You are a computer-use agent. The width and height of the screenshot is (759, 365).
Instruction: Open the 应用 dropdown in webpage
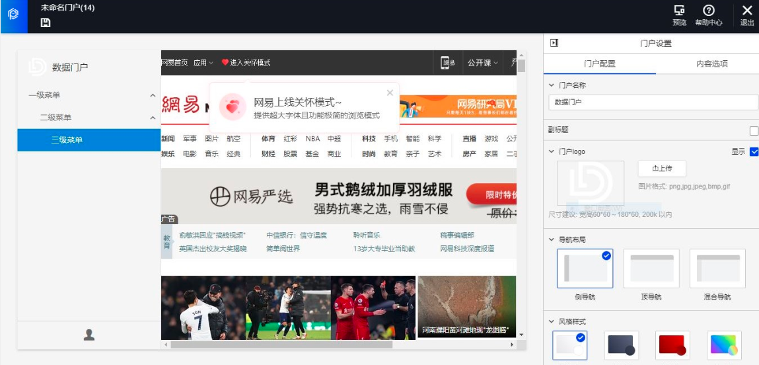point(203,63)
